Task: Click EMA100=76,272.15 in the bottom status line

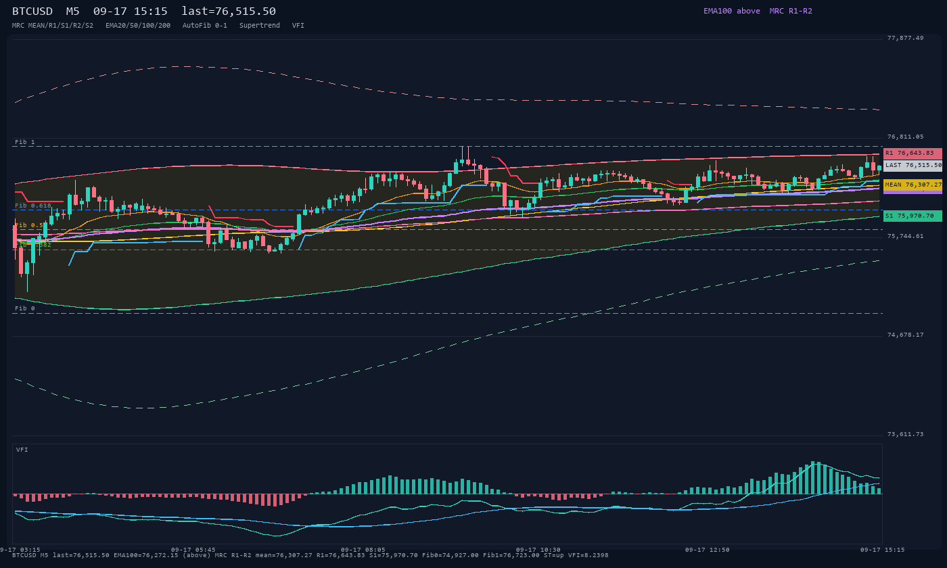Action: click(146, 555)
